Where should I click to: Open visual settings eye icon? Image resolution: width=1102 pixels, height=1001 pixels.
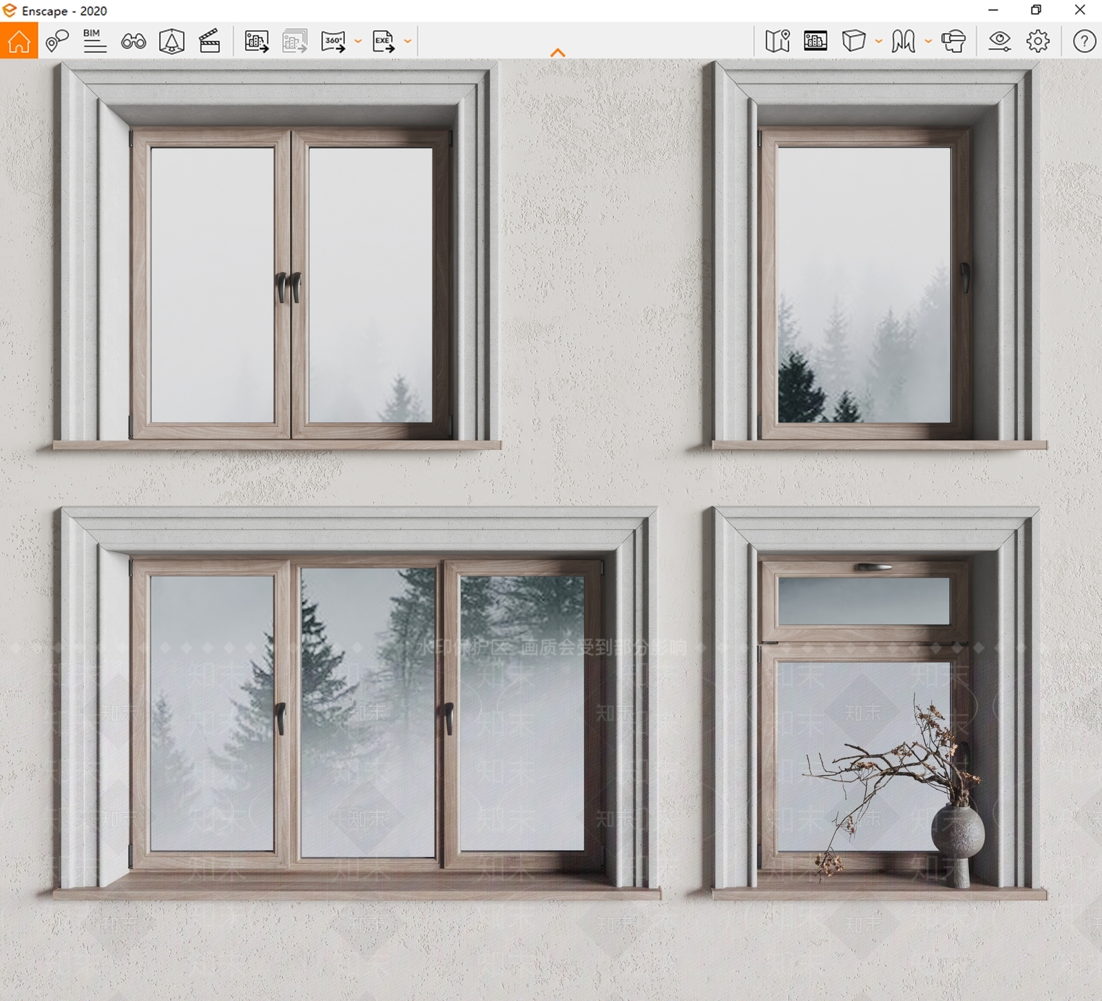tap(999, 41)
